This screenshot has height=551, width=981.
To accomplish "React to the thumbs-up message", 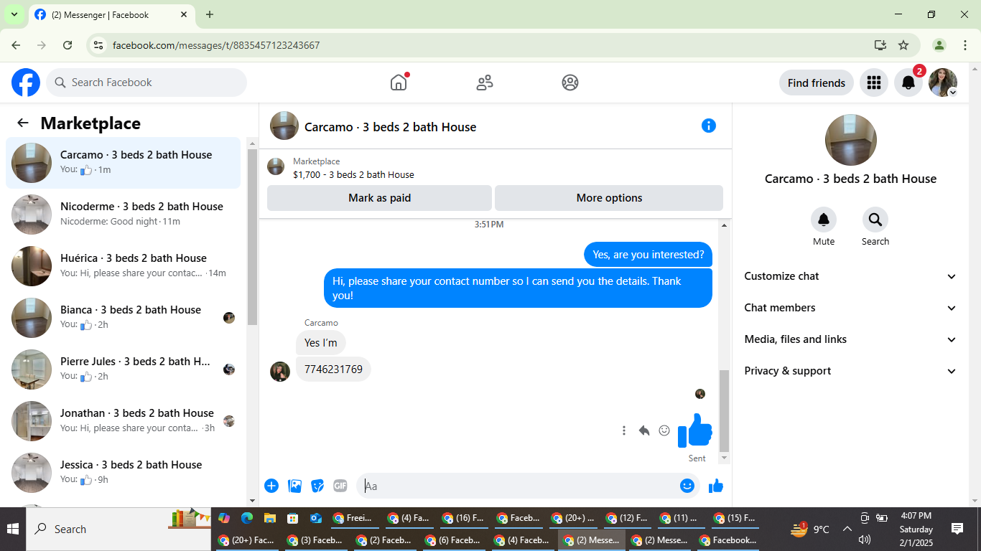I will point(664,430).
